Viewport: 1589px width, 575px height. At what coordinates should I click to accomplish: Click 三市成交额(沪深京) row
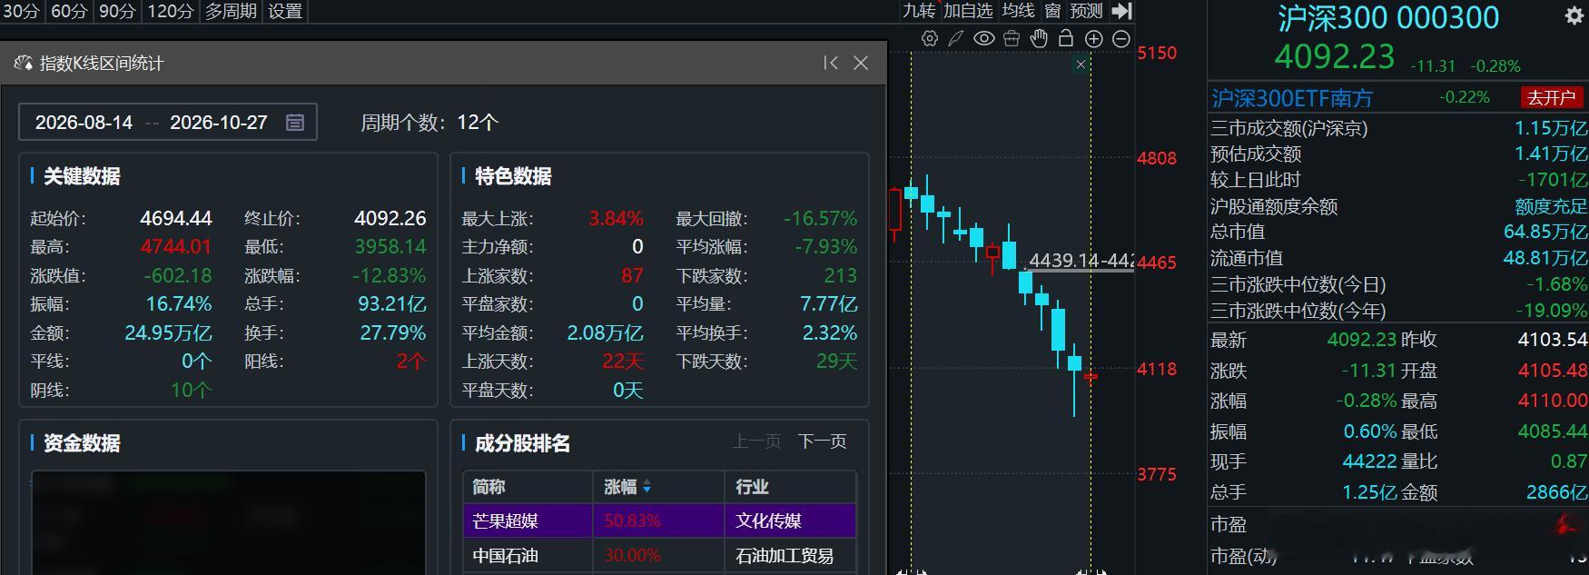coord(1398,128)
